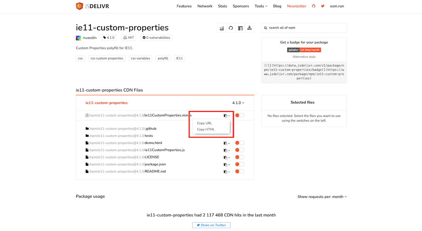Viewport: 422px width, 231px height.
Task: Click the nuxodin author avatar
Action: 78,38
